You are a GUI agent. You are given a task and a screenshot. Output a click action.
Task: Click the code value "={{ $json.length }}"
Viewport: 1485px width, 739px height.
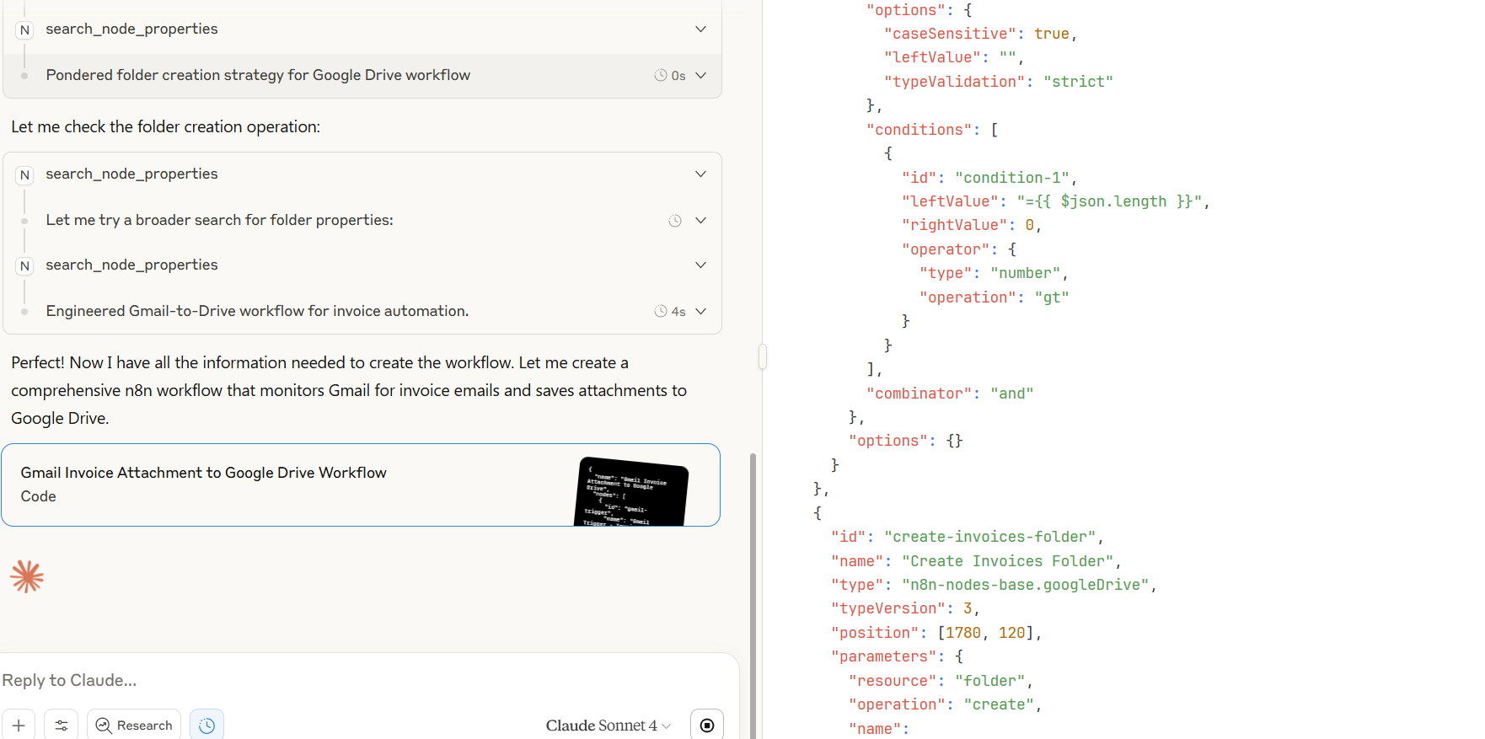pos(1109,201)
